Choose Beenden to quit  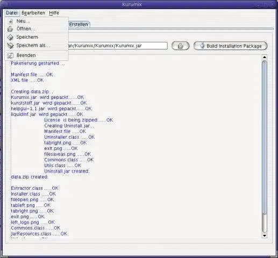click(x=37, y=55)
